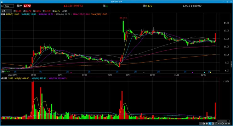Screen dimensions: 233x126
Task: Click the magenta triangle marker after 06/01
Action: click(71, 73)
